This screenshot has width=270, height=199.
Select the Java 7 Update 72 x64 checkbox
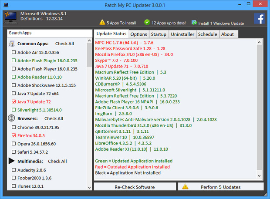[x=13, y=93]
